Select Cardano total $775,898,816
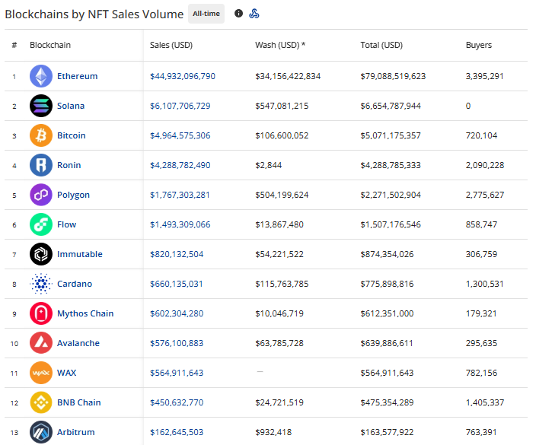This screenshot has height=445, width=536. tap(387, 284)
